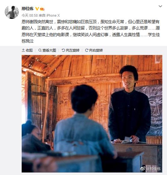This screenshot has width=167, height=175.
Task: Expand the post options chevron menu
Action: [160, 6]
